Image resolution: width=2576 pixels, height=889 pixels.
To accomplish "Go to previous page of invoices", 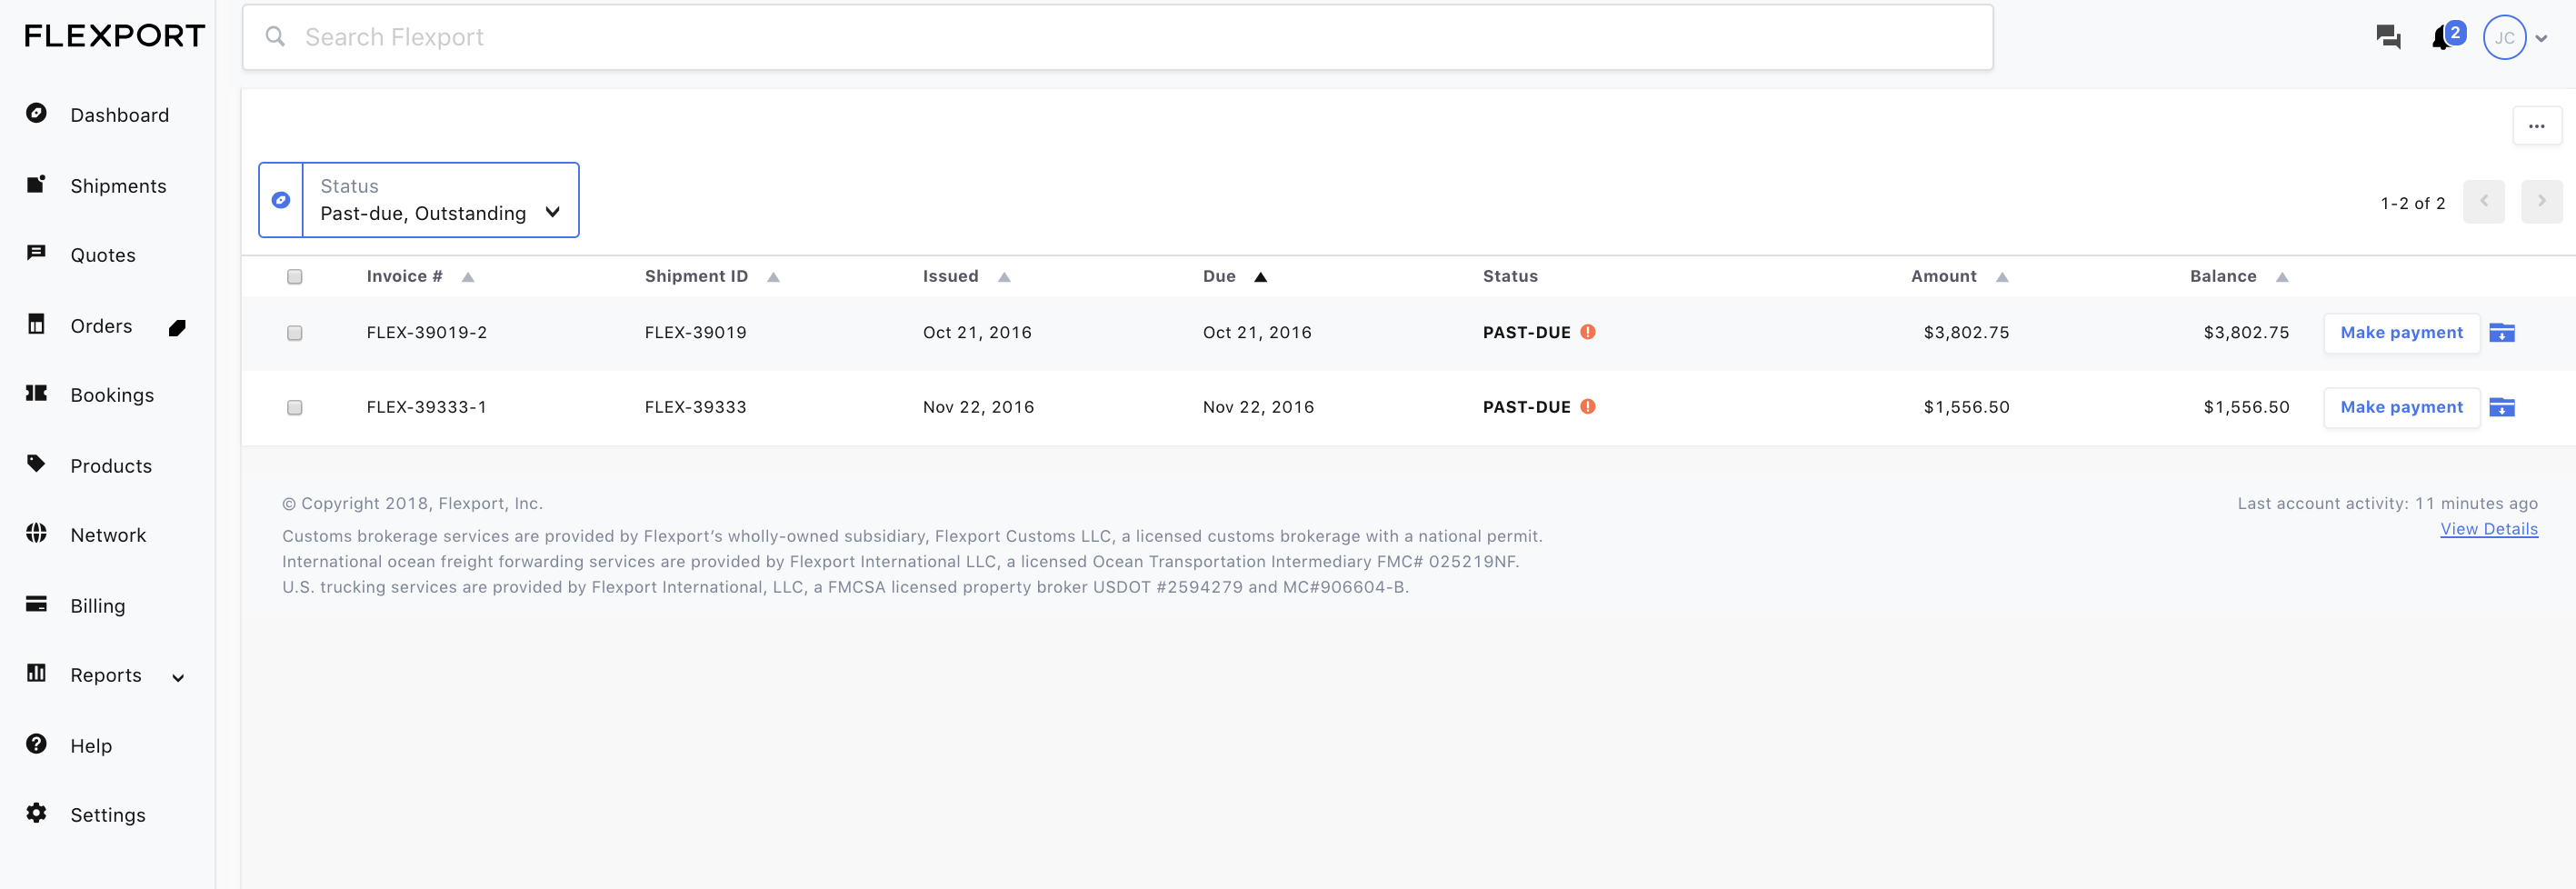I will coord(2483,202).
